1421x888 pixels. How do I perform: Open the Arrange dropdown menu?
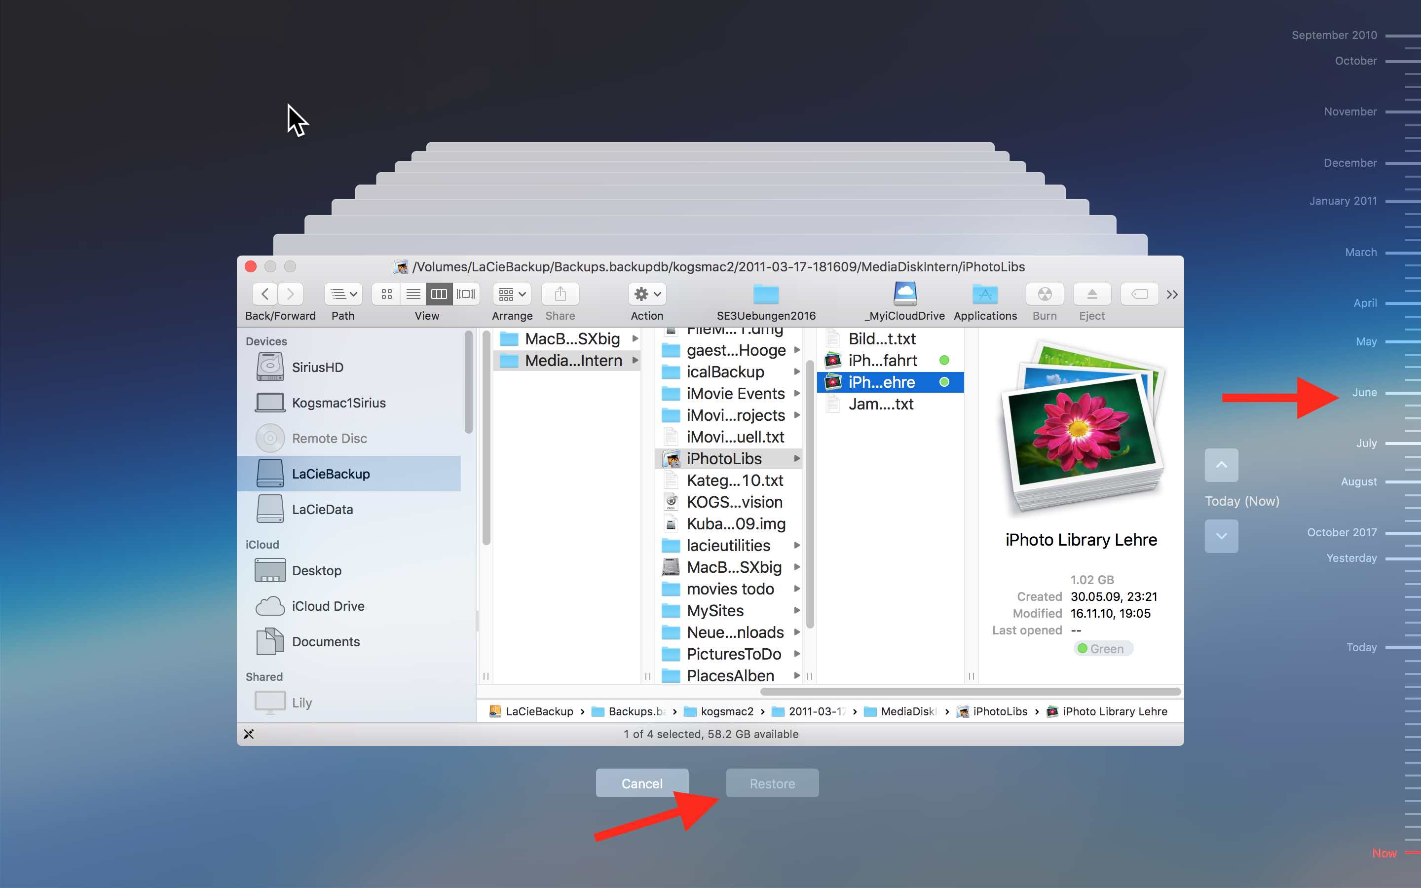(x=512, y=294)
